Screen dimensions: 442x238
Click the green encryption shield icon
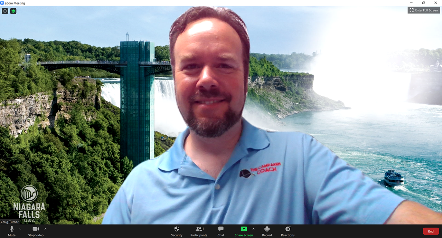(x=13, y=11)
